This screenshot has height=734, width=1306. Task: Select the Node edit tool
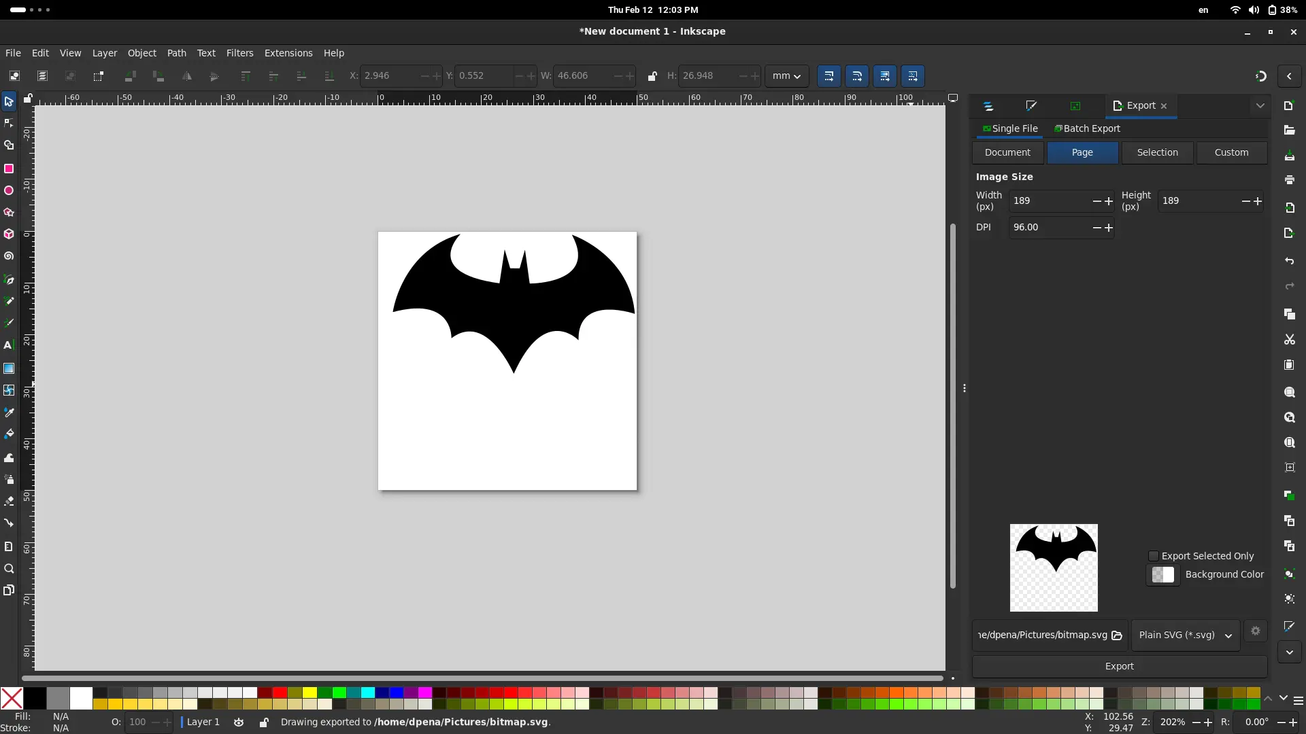click(9, 123)
